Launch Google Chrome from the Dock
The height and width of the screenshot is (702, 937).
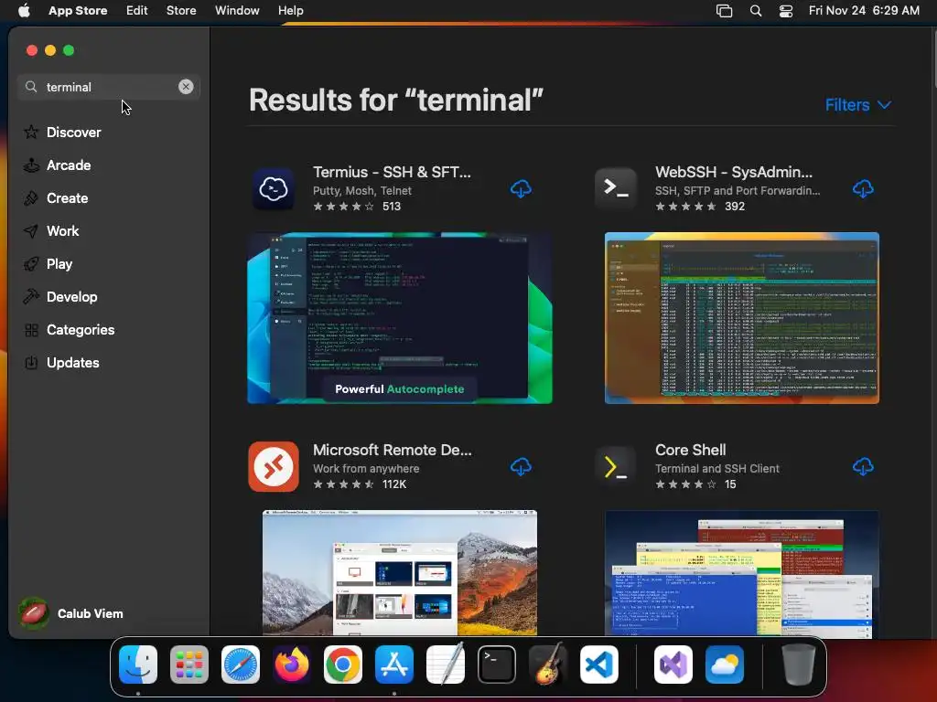pyautogui.click(x=343, y=665)
